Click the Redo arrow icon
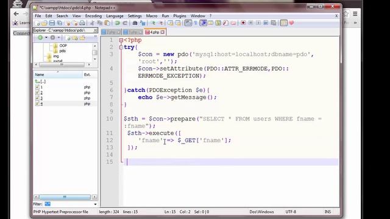 [125, 23]
